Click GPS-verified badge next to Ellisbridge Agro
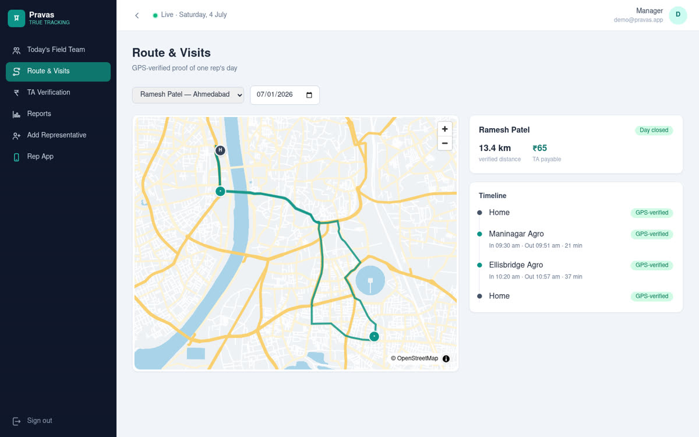The width and height of the screenshot is (699, 437). pos(651,265)
